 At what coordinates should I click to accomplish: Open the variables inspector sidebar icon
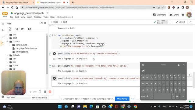click(3, 37)
